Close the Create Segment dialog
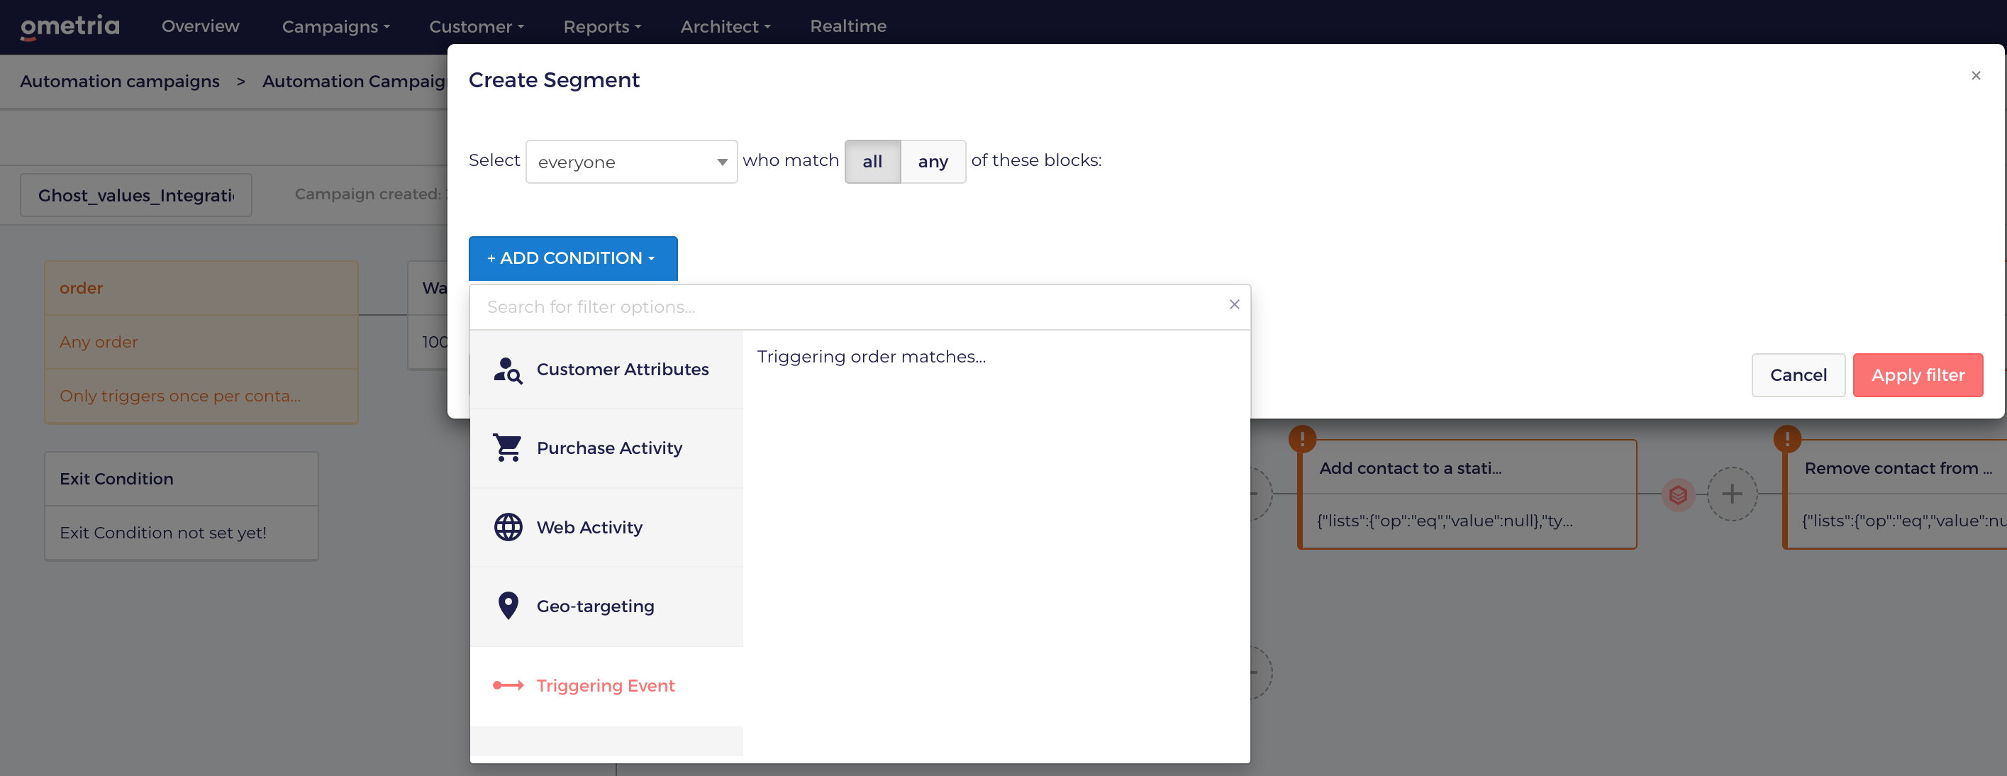Image resolution: width=2007 pixels, height=776 pixels. tap(1975, 76)
